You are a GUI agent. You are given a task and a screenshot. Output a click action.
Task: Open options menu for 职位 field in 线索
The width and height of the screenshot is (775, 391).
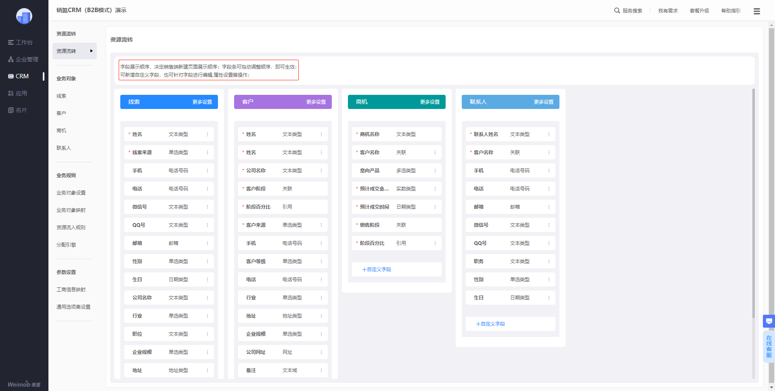coord(207,334)
